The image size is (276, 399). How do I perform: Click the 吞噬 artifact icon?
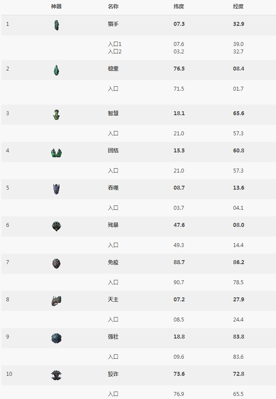point(56,189)
